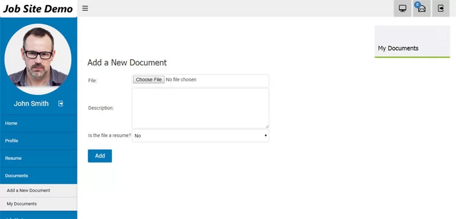Click the John Smith name text

(x=31, y=104)
